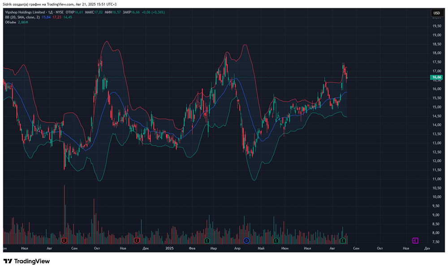Click the Окт label before 2025
The height and width of the screenshot is (270, 448).
(97, 249)
